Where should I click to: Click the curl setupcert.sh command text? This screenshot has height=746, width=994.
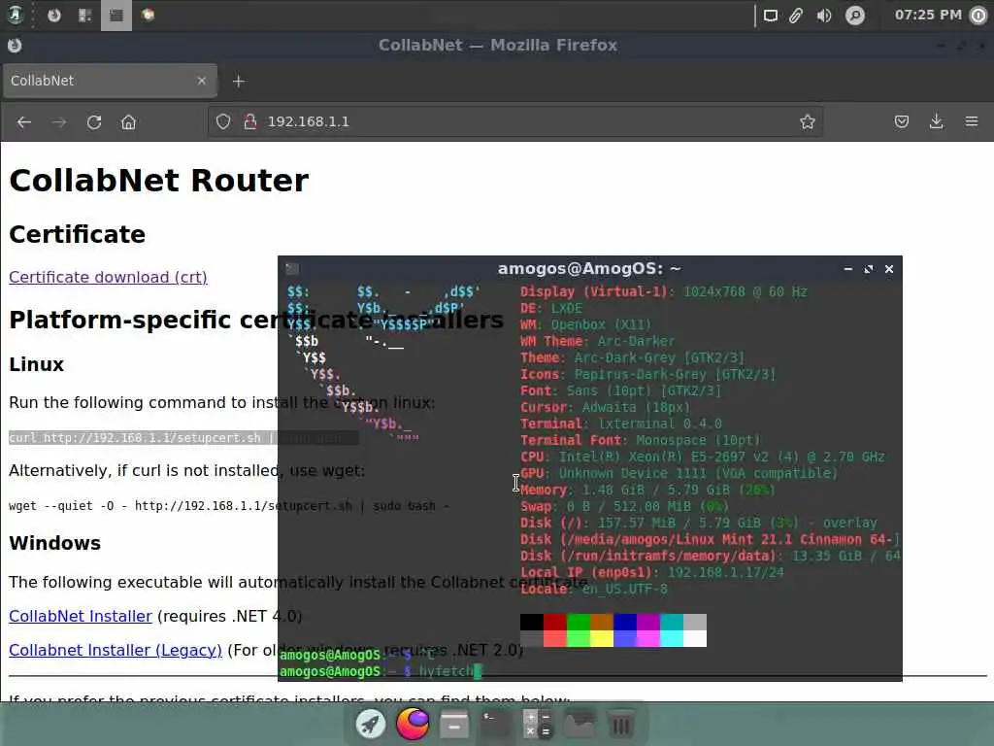(x=143, y=438)
